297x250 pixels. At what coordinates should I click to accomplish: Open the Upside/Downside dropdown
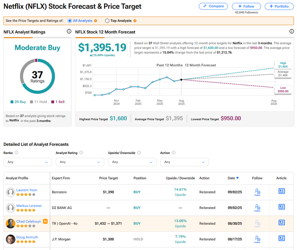click(132, 162)
